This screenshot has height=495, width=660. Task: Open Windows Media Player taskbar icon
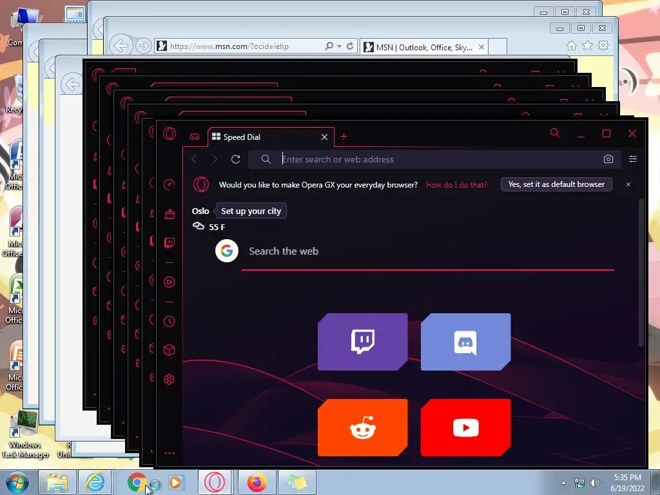[x=175, y=482]
